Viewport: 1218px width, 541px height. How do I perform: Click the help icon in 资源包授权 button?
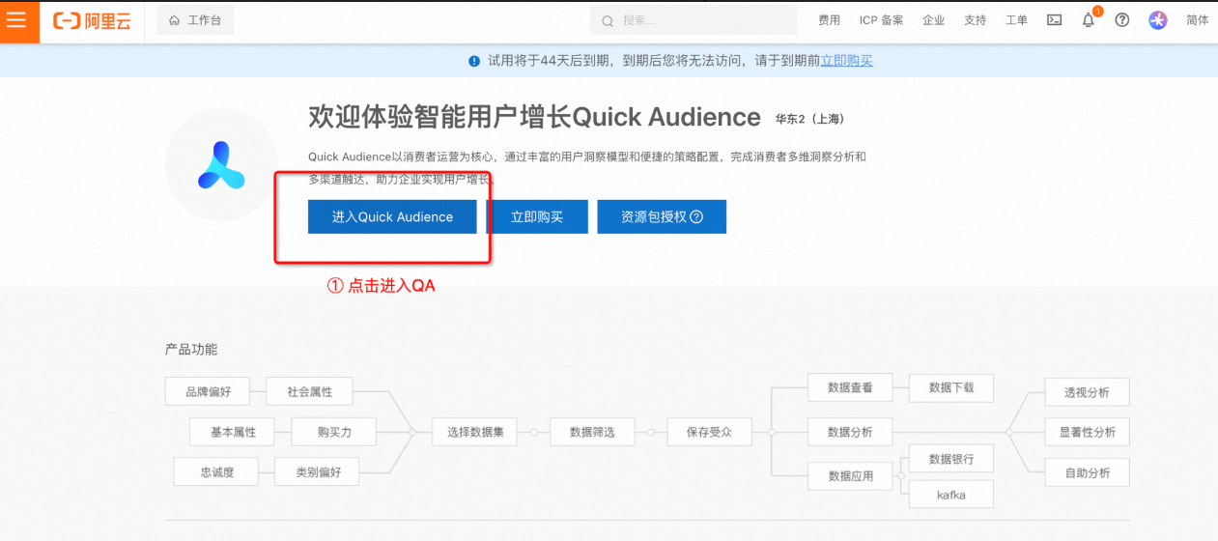(x=696, y=217)
